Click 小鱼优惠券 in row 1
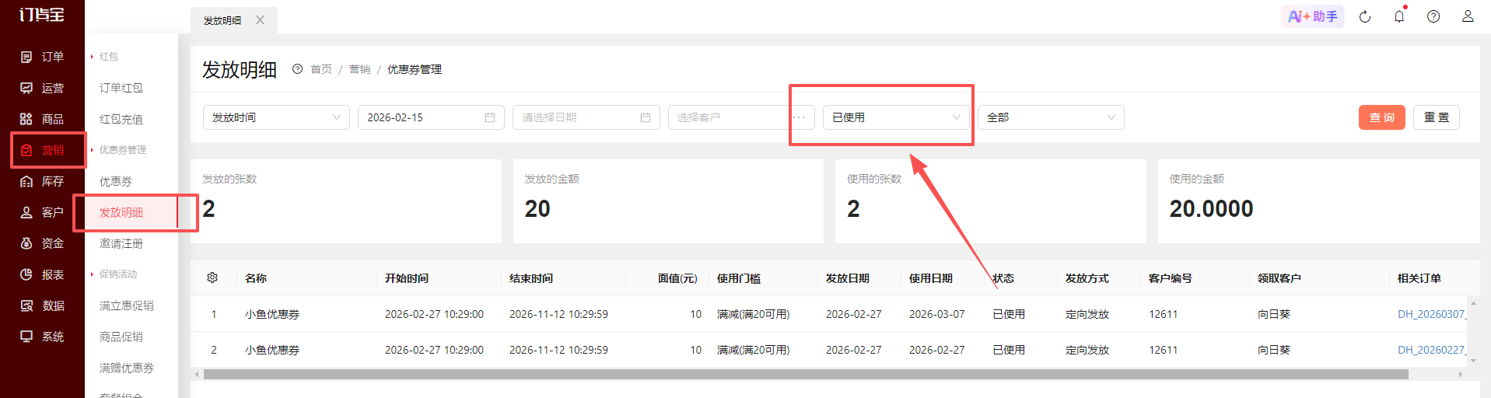Image resolution: width=1491 pixels, height=398 pixels. tap(272, 314)
